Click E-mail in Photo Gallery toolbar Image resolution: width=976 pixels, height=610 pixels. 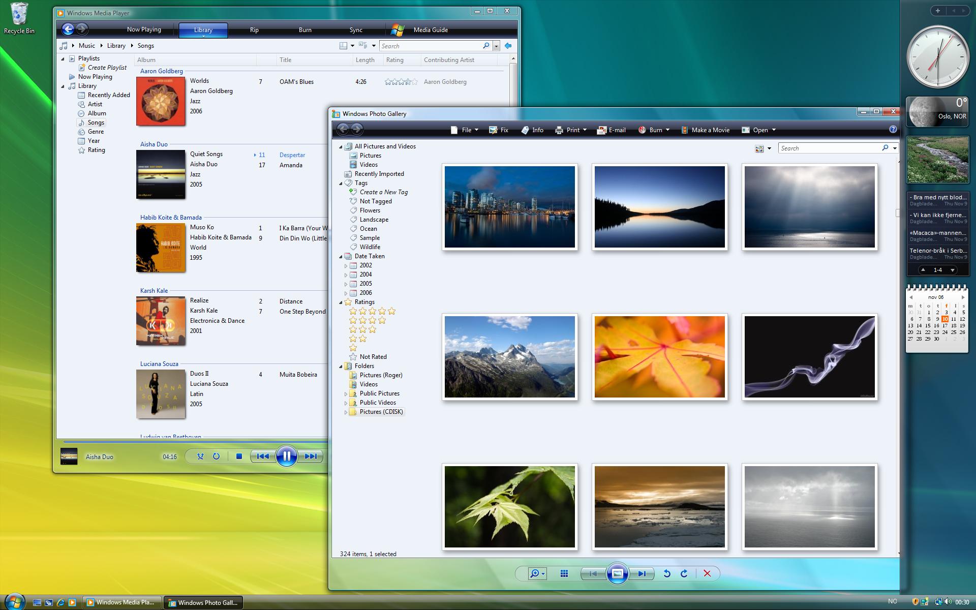click(612, 130)
